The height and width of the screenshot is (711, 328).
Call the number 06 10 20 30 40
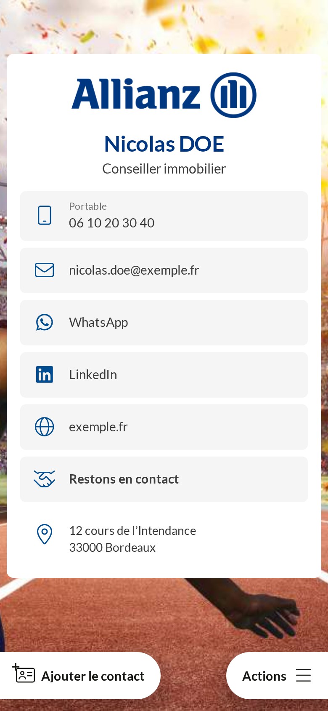164,216
